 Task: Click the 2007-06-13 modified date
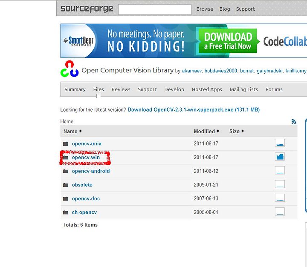[x=206, y=198]
